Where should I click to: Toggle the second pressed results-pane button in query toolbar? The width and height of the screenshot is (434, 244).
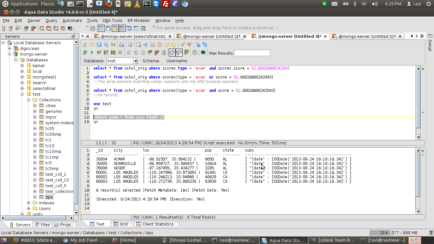(179, 52)
